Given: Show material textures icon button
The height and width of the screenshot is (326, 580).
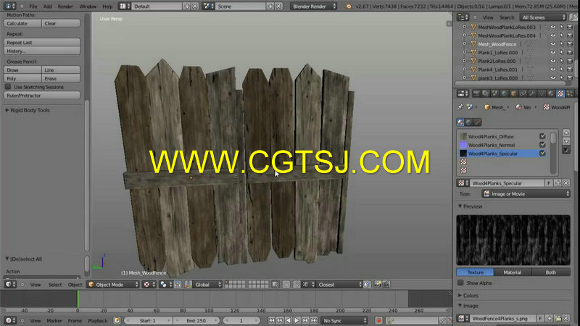Looking at the screenshot, I should click(x=460, y=122).
